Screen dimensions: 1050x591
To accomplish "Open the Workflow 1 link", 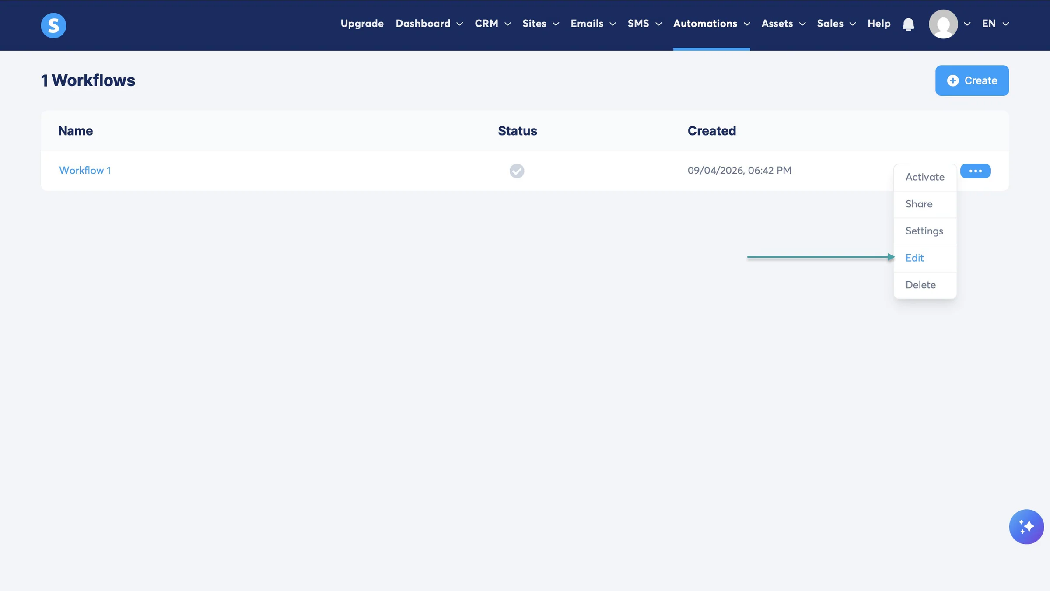I will (85, 171).
